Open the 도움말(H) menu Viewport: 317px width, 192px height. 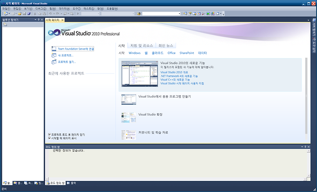(x=112, y=8)
